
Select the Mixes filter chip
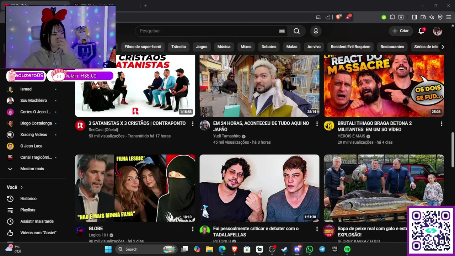point(246,47)
